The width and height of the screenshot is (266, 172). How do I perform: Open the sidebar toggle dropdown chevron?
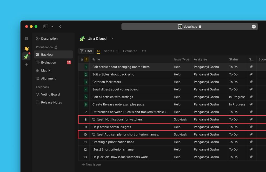click(52, 26)
